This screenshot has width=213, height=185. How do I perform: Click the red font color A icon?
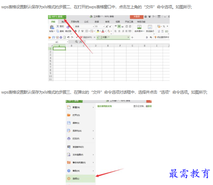pos(103,31)
